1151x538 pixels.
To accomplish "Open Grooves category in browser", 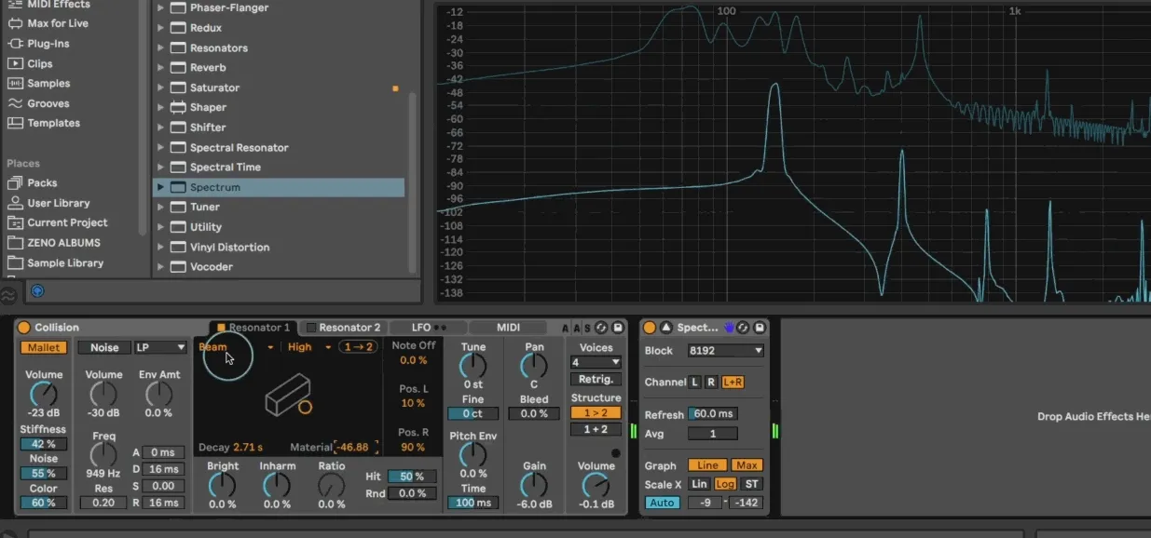I will (48, 103).
